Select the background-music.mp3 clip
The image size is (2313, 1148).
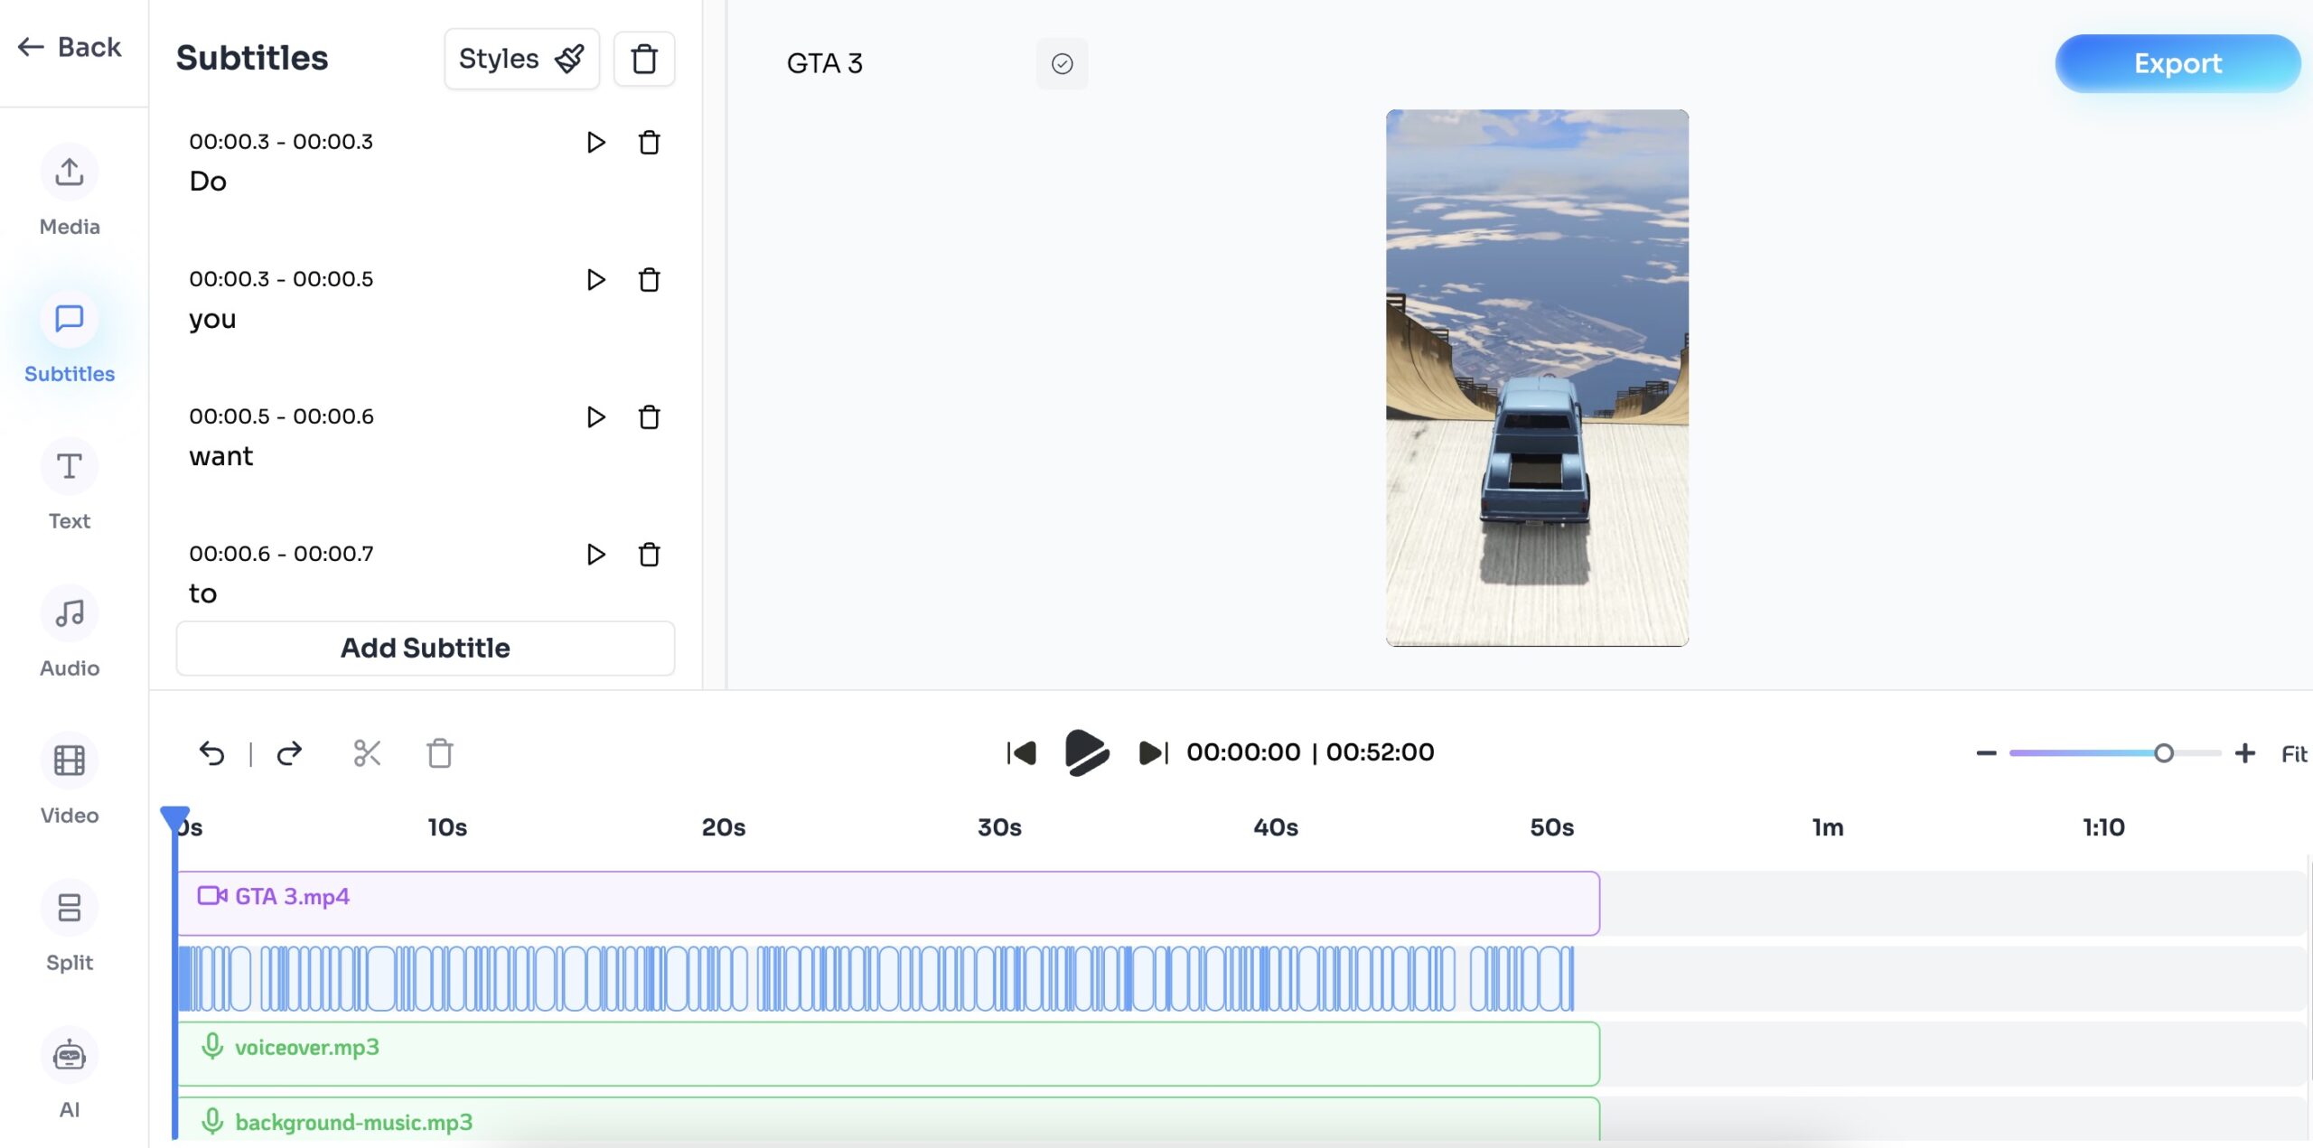click(x=888, y=1121)
